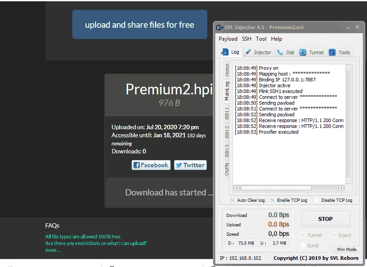
Task: Click log vertical scrollbar up arrow
Action: coord(349,68)
